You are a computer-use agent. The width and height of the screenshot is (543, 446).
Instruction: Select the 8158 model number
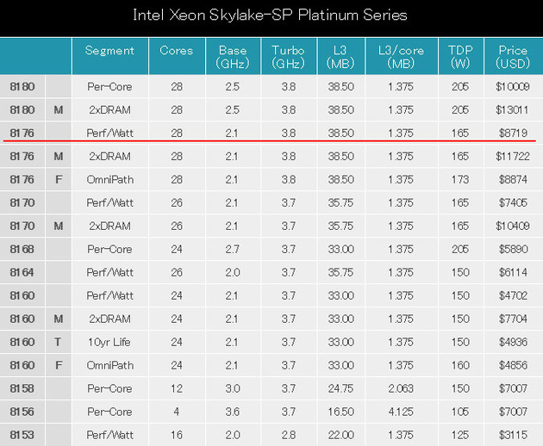[22, 388]
